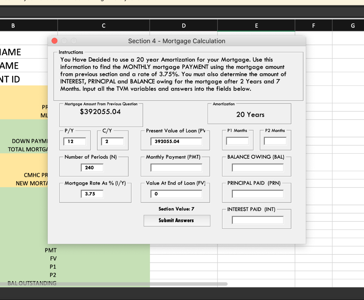This screenshot has width=364, height=300.
Task: Click the TOTAL MORTGA cell in spreadsheet
Action: (x=24, y=149)
